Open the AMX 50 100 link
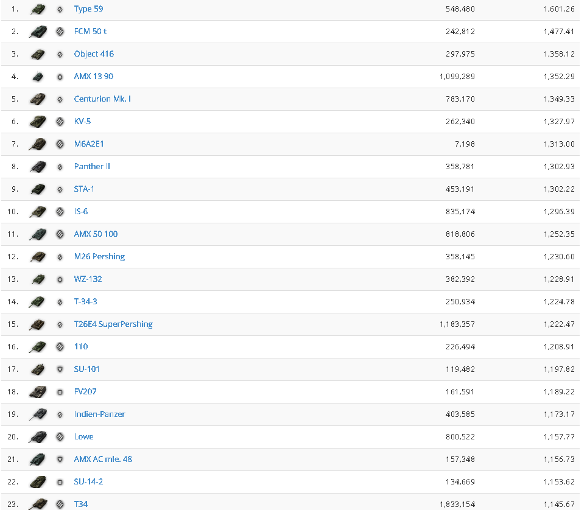This screenshot has width=587, height=510. pos(96,234)
